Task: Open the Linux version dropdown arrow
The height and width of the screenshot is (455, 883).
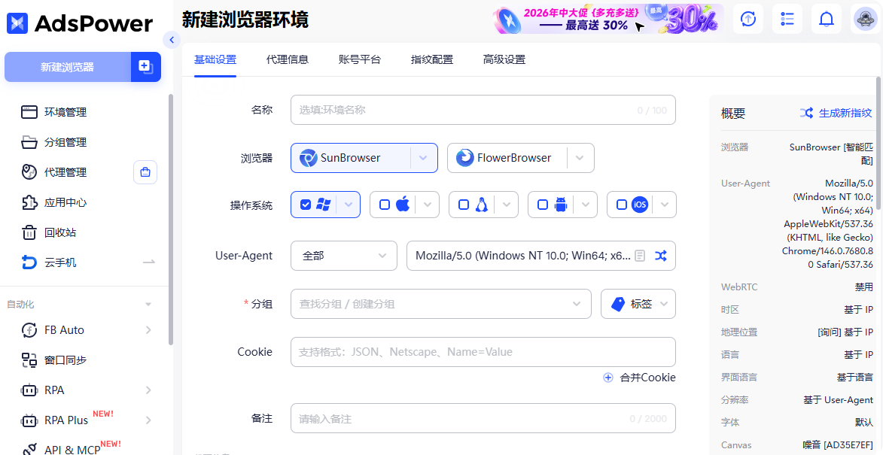Action: [x=507, y=205]
